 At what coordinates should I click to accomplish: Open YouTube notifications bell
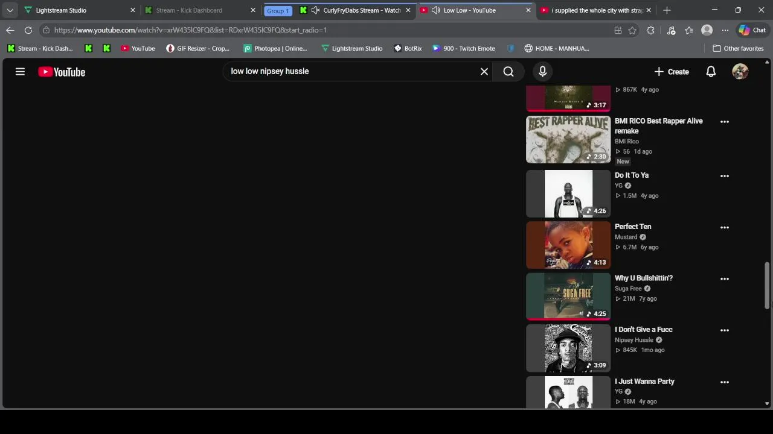coord(711,72)
